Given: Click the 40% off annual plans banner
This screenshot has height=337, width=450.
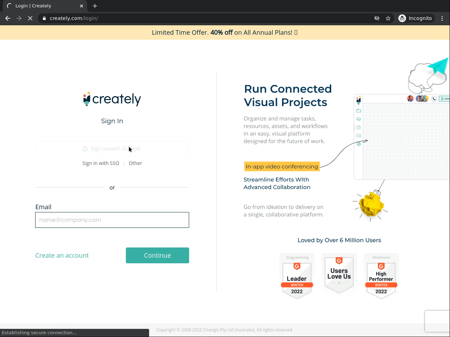Looking at the screenshot, I should pos(225,32).
